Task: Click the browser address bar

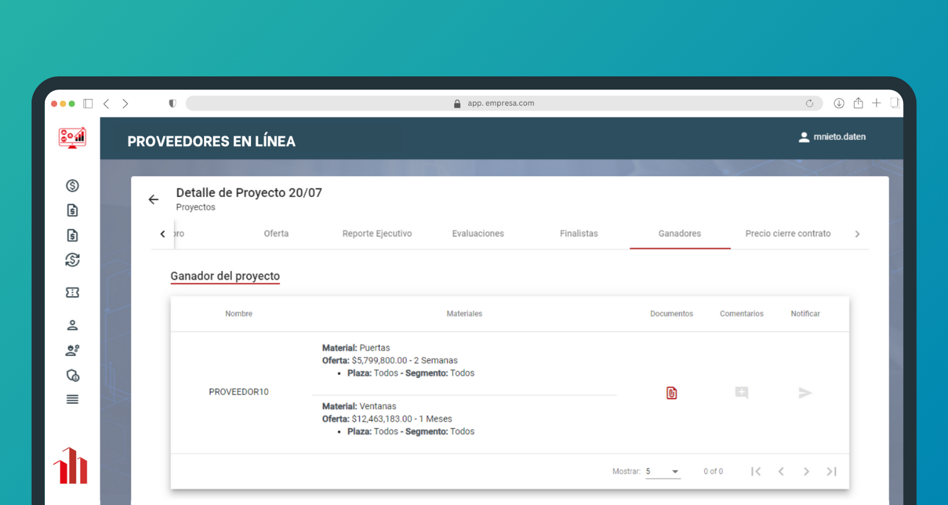Action: coord(501,104)
